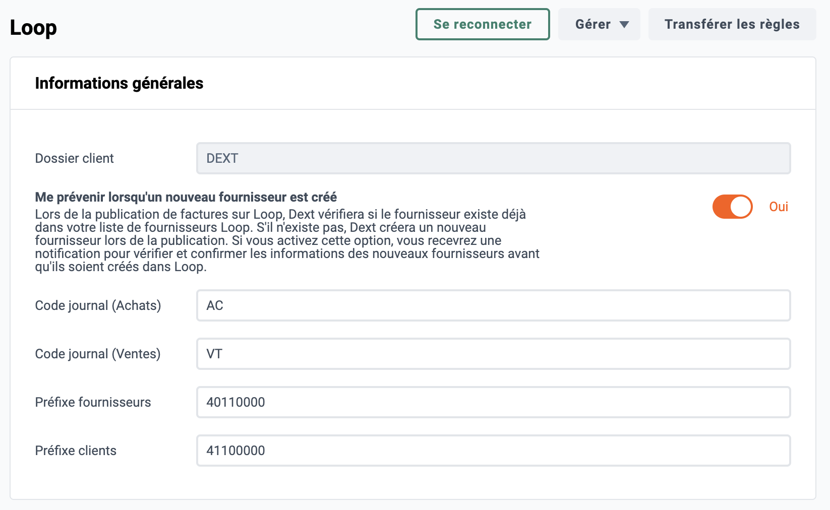This screenshot has height=510, width=830.
Task: Click the Code journal (Achats) label
Action: tap(98, 305)
